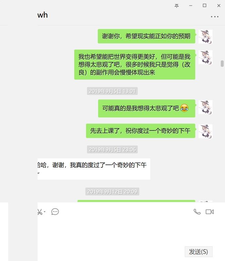
Task: Start a voice call
Action: pyautogui.click(x=197, y=212)
